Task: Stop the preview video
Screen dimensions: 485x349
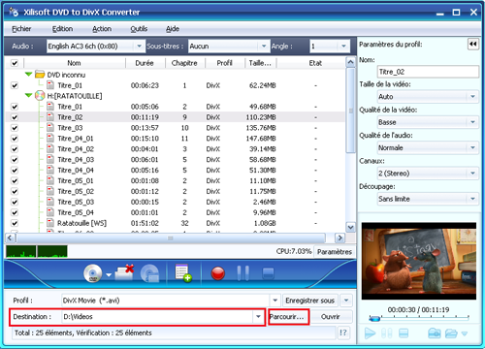Action: pyautogui.click(x=404, y=333)
